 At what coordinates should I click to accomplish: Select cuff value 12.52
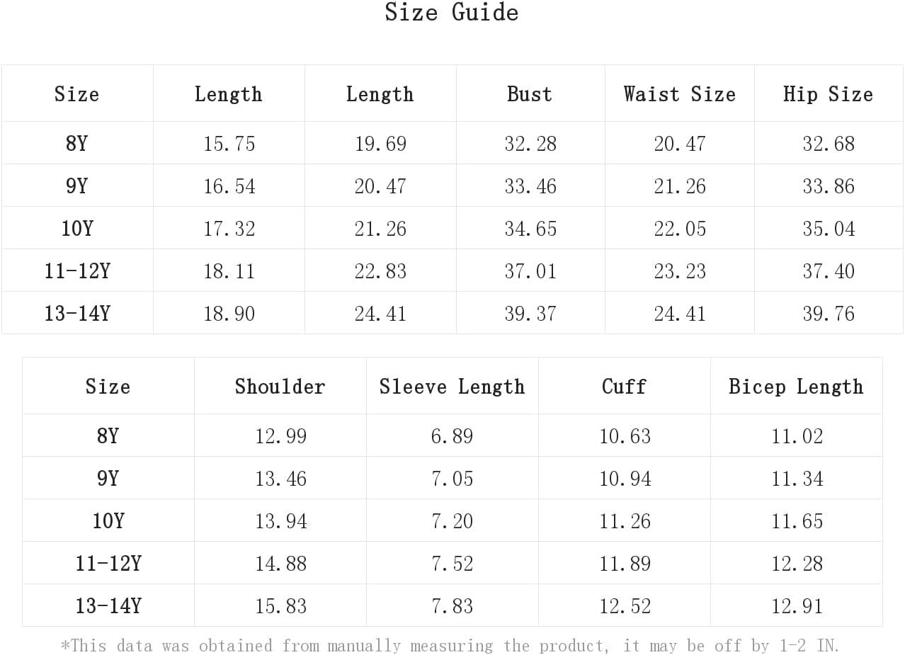[625, 605]
